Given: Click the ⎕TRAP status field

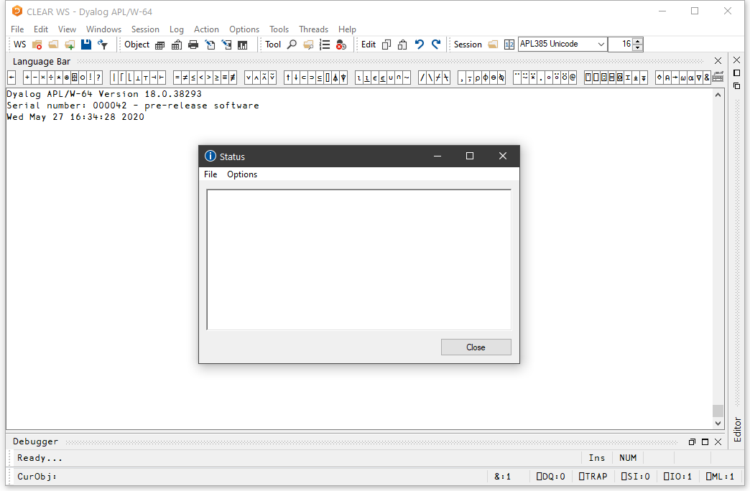Looking at the screenshot, I should (x=591, y=477).
